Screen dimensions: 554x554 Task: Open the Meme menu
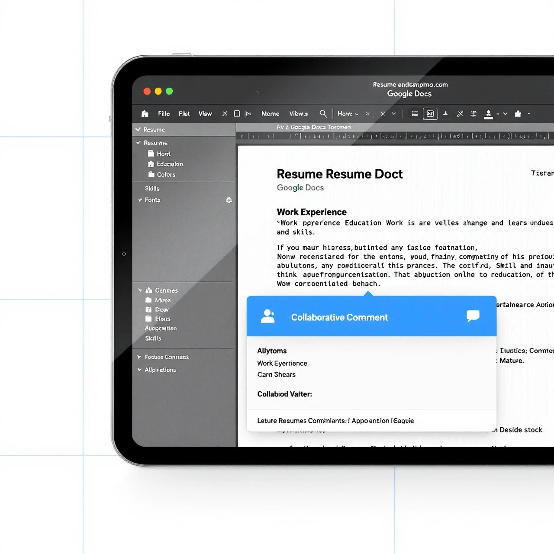[x=270, y=113]
